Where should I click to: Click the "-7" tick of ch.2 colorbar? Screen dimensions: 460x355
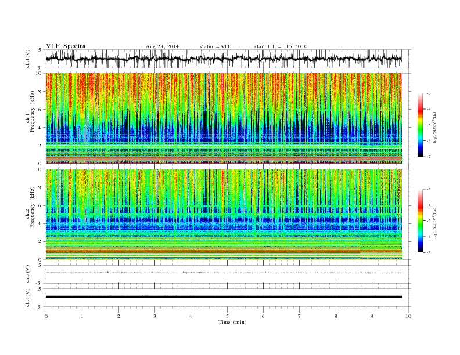(429, 252)
